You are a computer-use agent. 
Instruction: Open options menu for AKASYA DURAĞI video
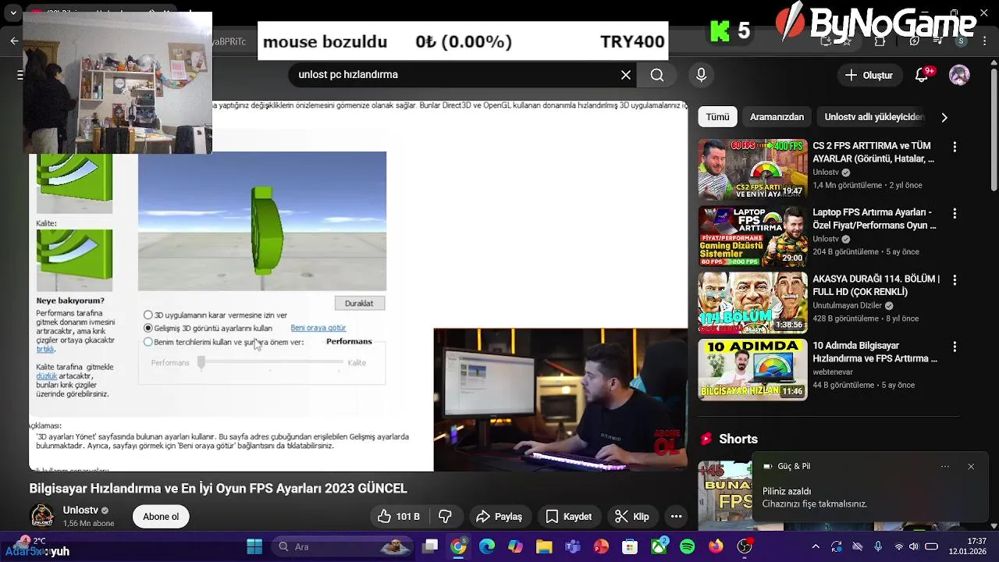(x=954, y=279)
